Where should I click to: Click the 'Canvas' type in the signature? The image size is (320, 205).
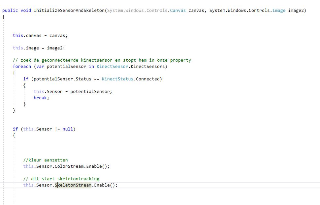tap(178, 11)
